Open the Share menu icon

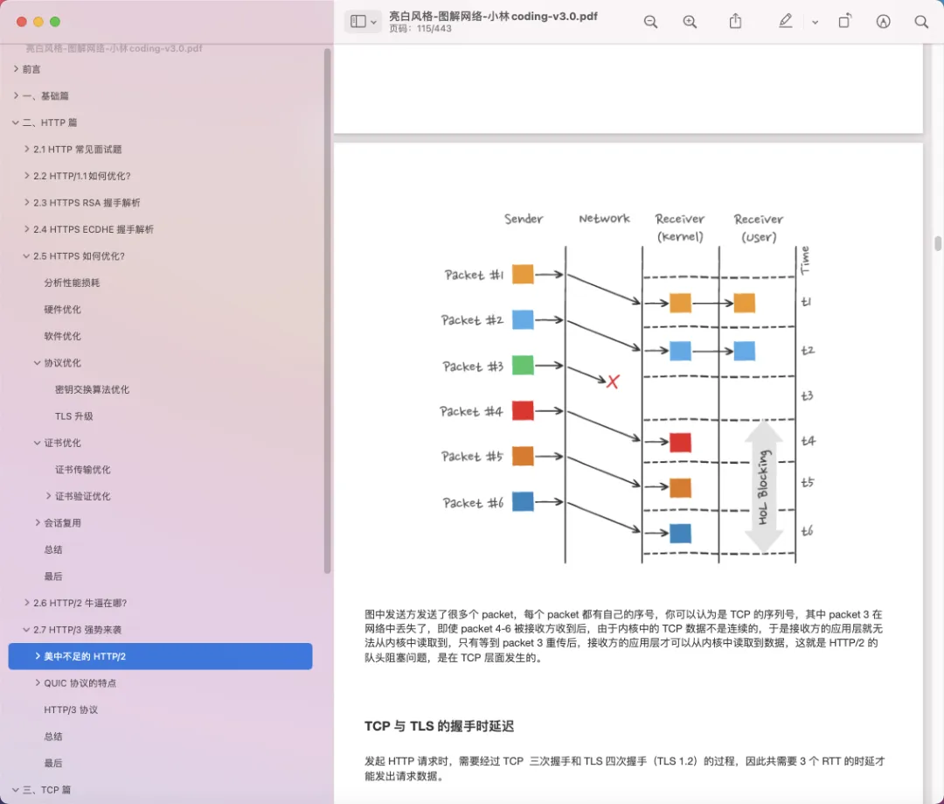[735, 22]
